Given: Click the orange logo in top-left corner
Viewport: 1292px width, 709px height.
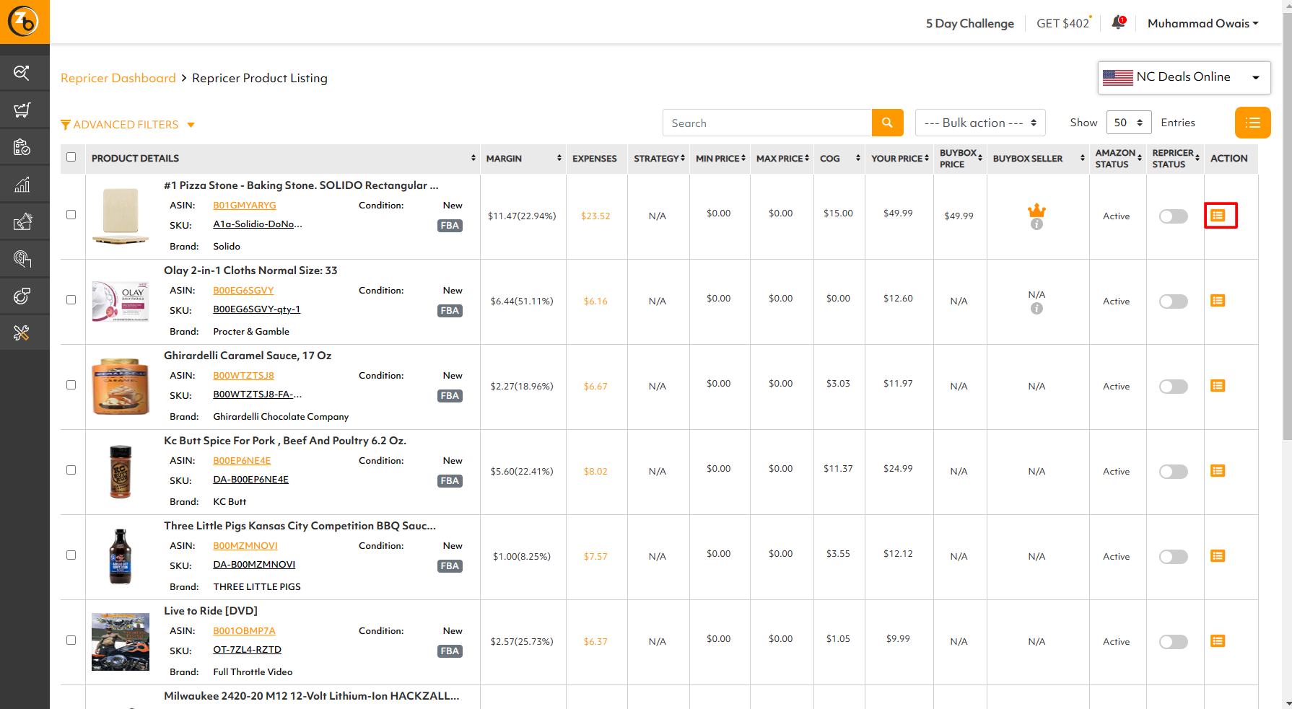Looking at the screenshot, I should pos(25,22).
